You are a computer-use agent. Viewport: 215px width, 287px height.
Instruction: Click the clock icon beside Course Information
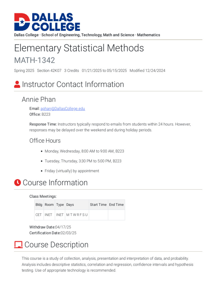(17, 182)
